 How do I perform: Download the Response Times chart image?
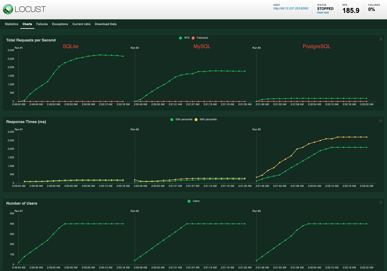click(x=381, y=120)
